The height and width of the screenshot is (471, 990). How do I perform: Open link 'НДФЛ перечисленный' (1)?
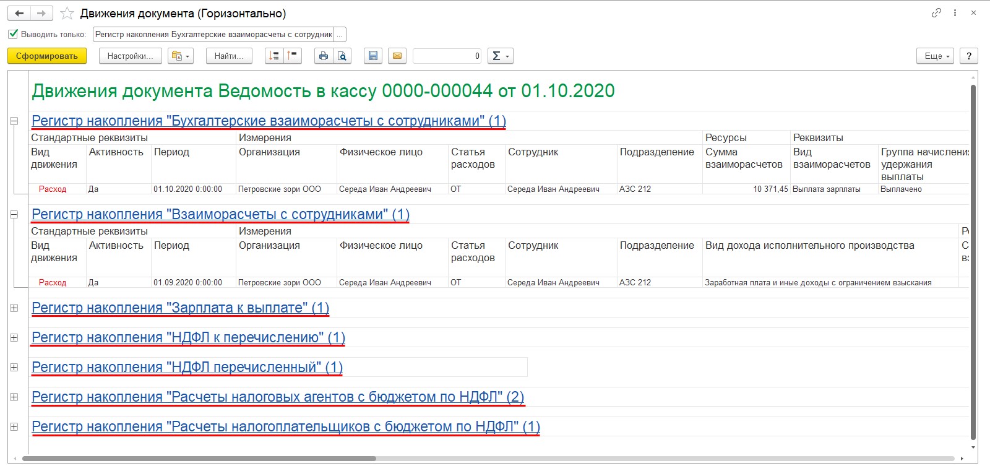[187, 367]
